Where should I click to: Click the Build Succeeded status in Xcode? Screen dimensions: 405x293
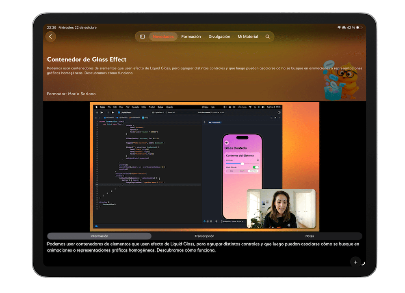click(211, 112)
